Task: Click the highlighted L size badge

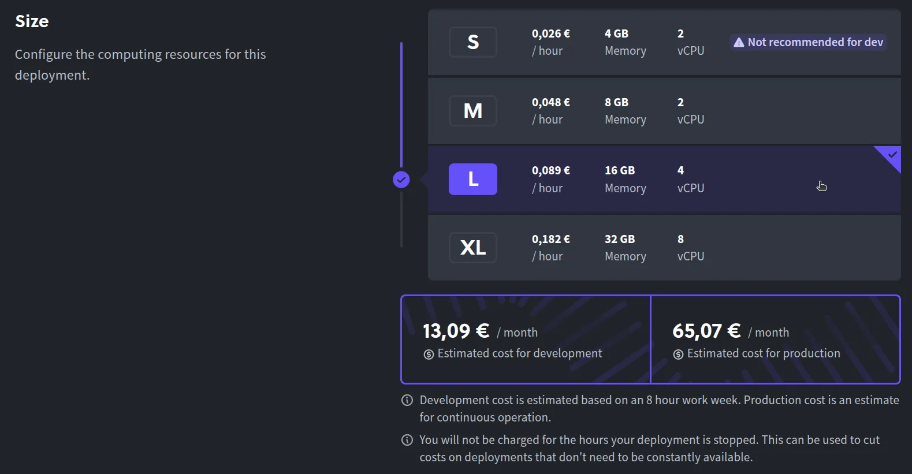Action: pyautogui.click(x=472, y=179)
